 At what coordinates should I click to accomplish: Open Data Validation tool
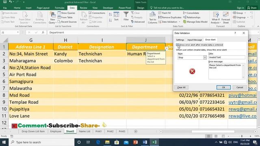[x=168, y=21]
